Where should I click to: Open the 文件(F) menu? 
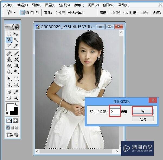[x=8, y=5]
